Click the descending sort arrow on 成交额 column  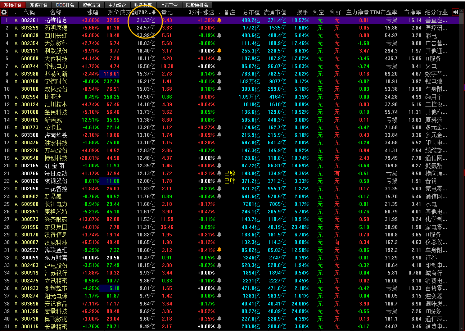tap(154, 12)
